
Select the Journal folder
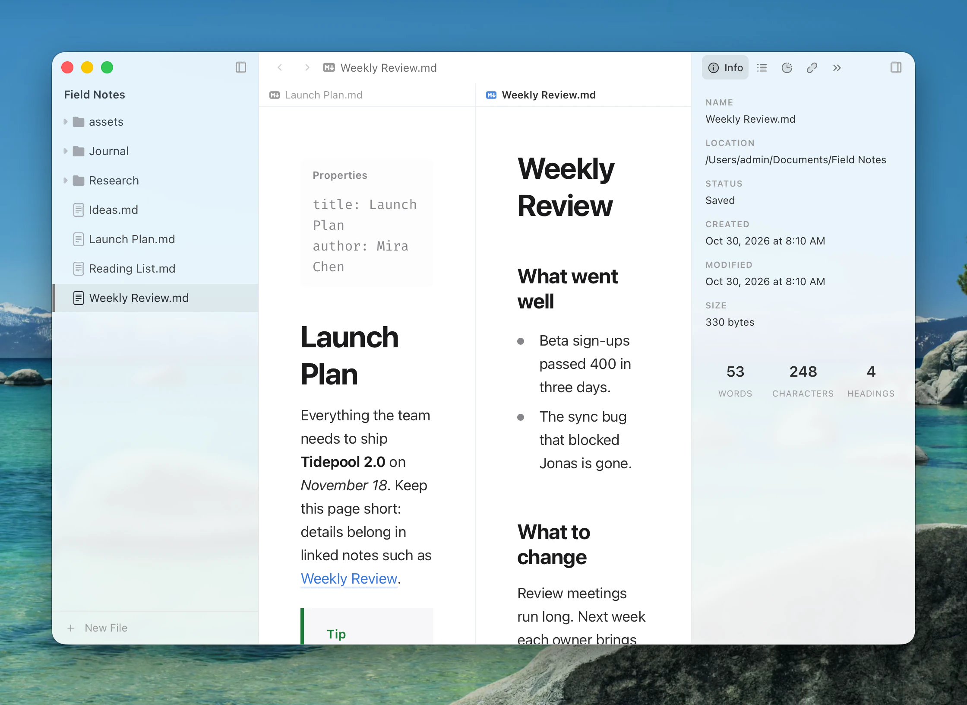(x=155, y=151)
